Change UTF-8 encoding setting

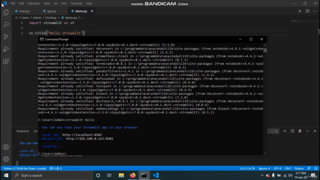coord(277,168)
